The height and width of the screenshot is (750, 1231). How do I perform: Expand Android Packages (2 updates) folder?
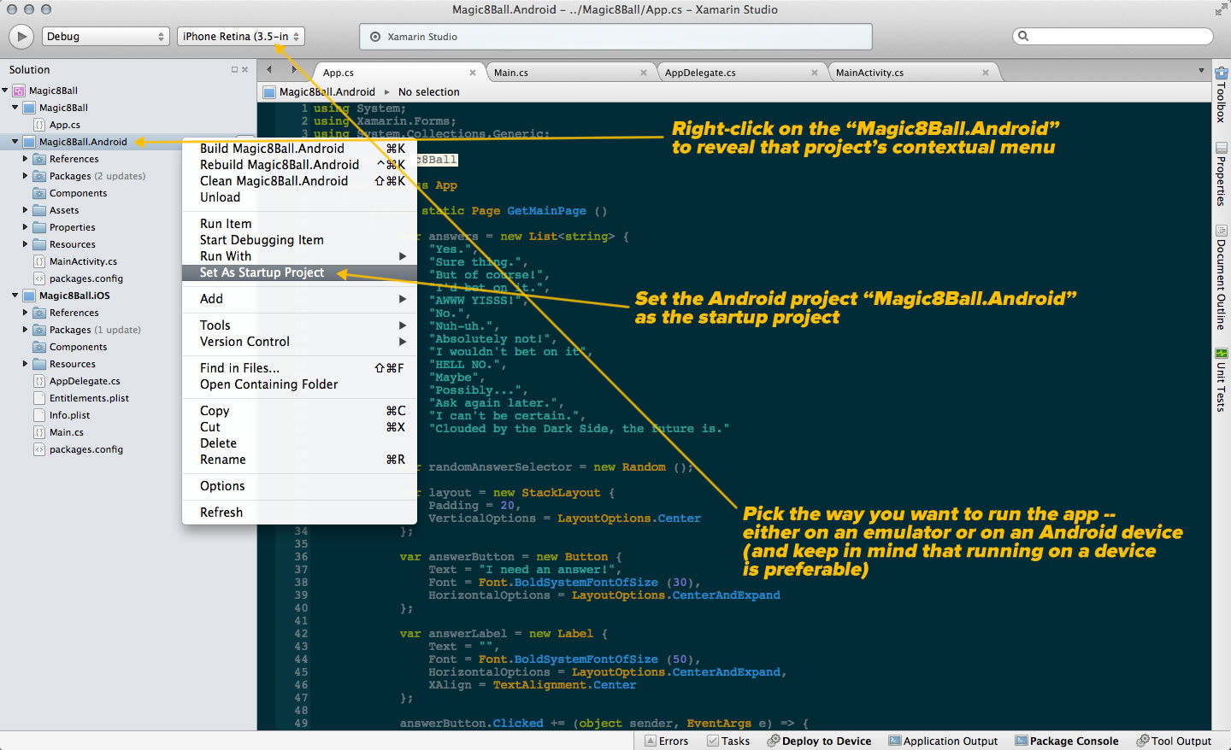pyautogui.click(x=26, y=176)
